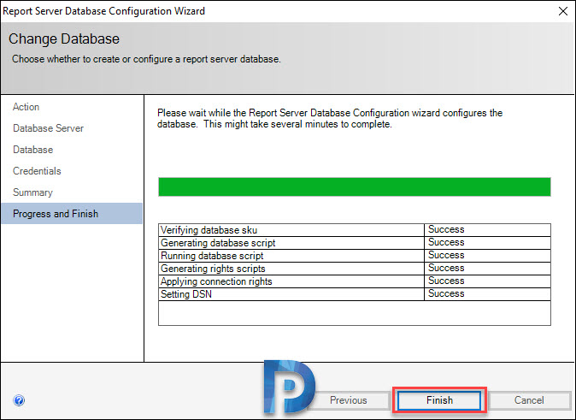The height and width of the screenshot is (420, 576).
Task: Select the Database Server step
Action: 48,128
